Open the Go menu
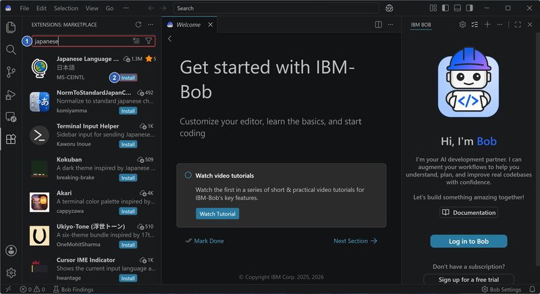The image size is (540, 294). pyautogui.click(x=109, y=8)
